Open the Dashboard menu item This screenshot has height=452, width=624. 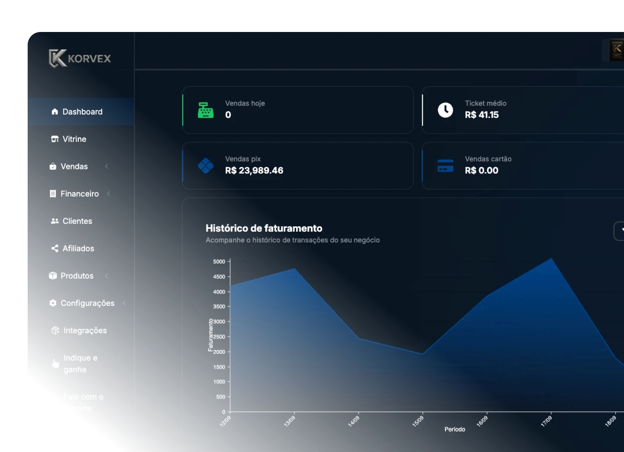click(x=81, y=111)
